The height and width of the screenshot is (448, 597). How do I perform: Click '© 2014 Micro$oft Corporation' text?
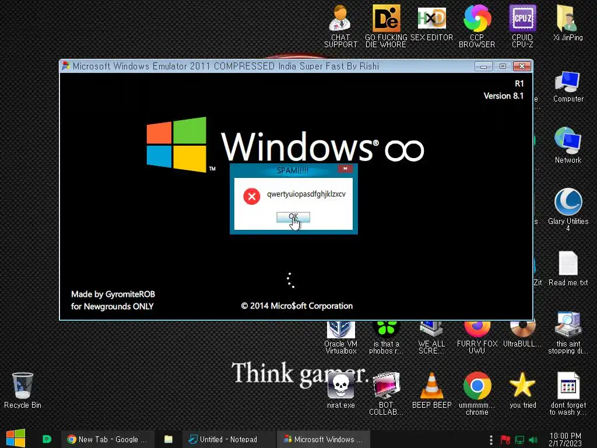[297, 306]
